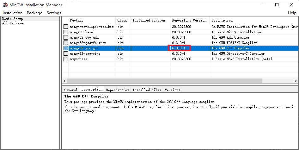
Task: Click the MinGW app icon in title bar
Action: (x=5, y=5)
